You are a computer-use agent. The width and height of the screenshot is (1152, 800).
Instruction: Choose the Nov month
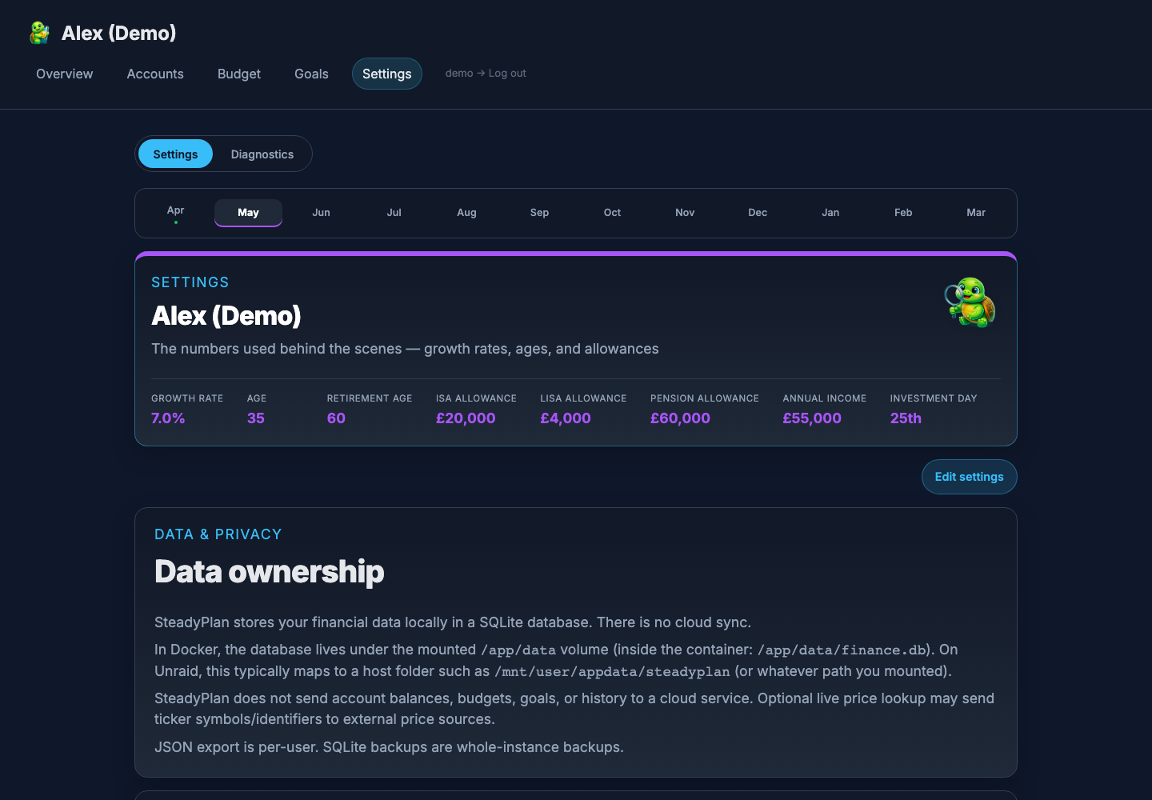[x=685, y=213]
